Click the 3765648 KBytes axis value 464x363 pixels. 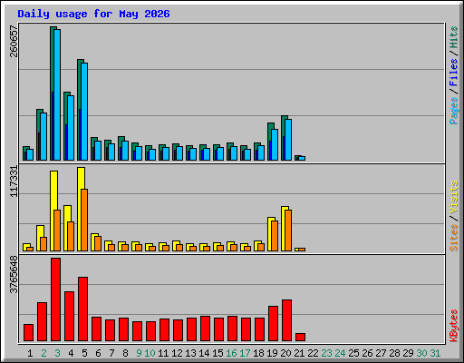[x=14, y=275]
